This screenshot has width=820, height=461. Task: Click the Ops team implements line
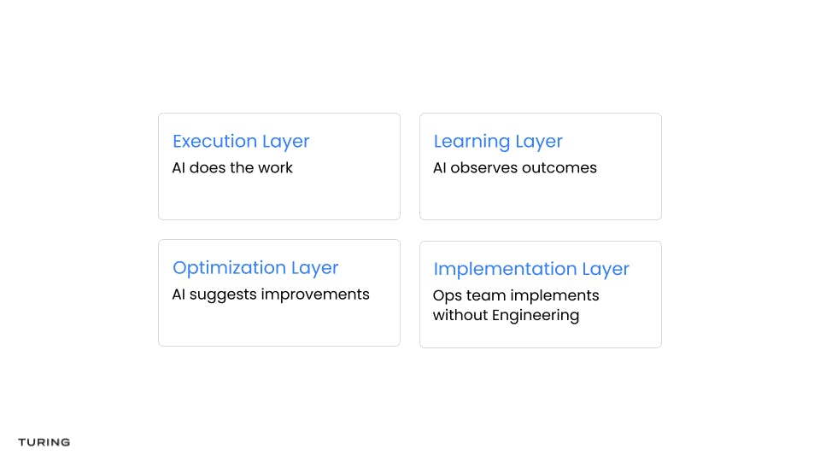[x=516, y=296]
